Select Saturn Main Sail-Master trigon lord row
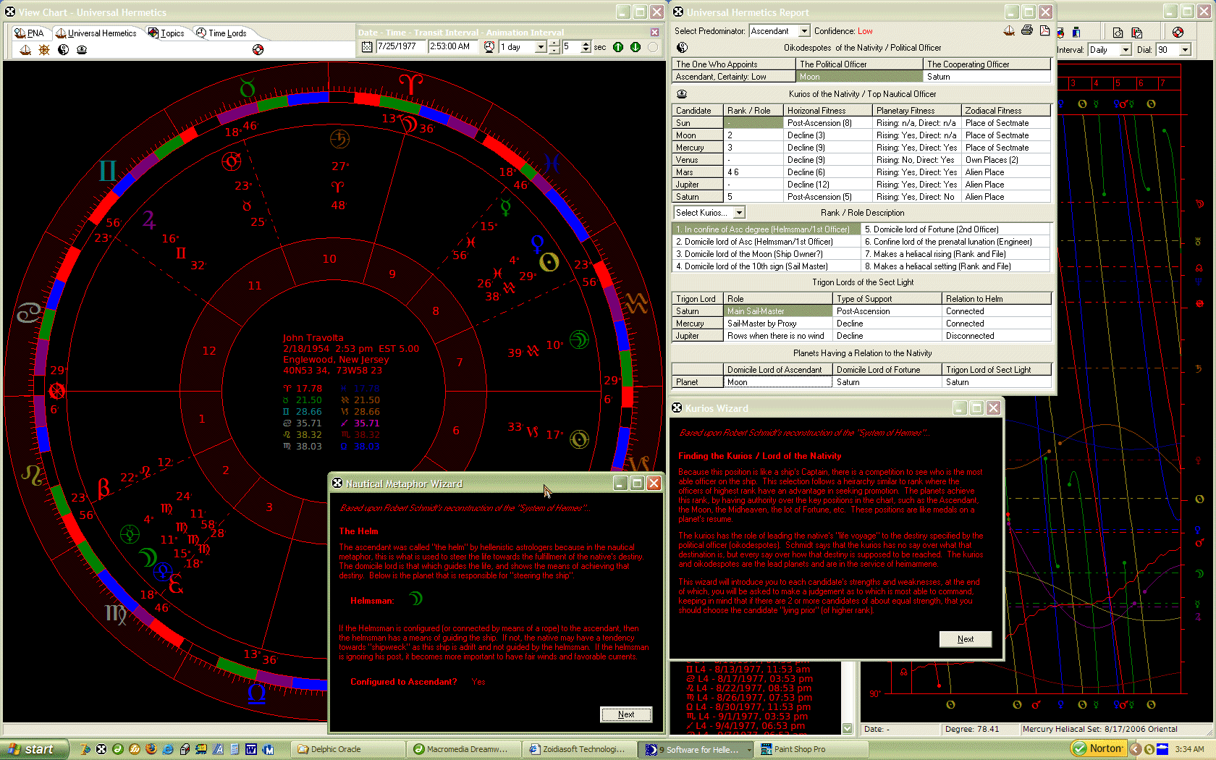 pyautogui.click(x=861, y=311)
